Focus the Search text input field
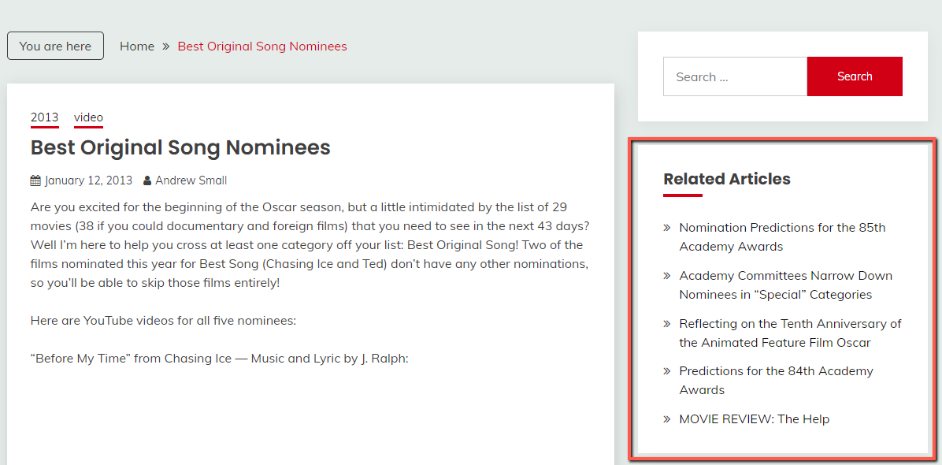Viewport: 942px width, 465px height. tap(735, 76)
